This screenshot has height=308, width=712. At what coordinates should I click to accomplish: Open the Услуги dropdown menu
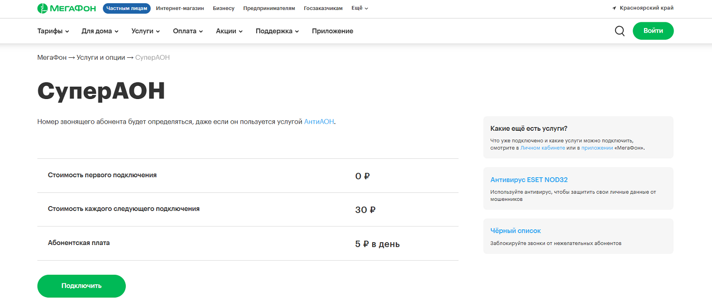click(146, 31)
